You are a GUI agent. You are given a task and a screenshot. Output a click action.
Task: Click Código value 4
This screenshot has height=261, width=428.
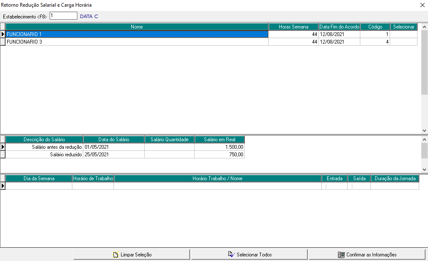point(375,42)
